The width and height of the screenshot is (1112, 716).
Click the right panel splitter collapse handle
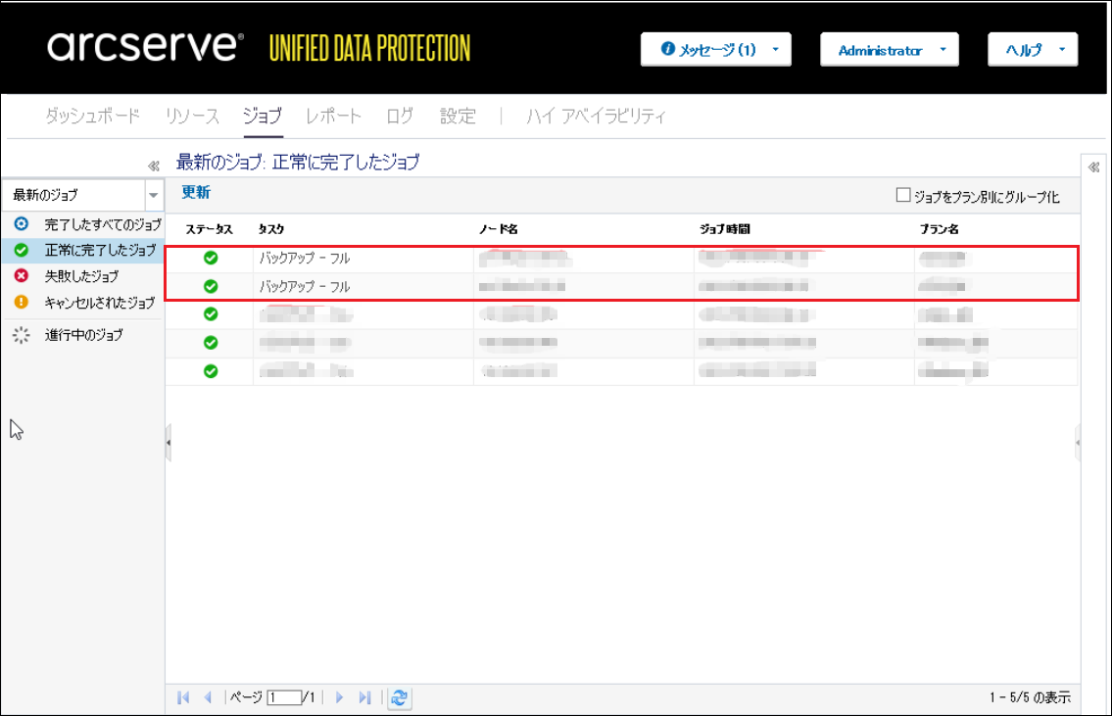[x=1078, y=443]
